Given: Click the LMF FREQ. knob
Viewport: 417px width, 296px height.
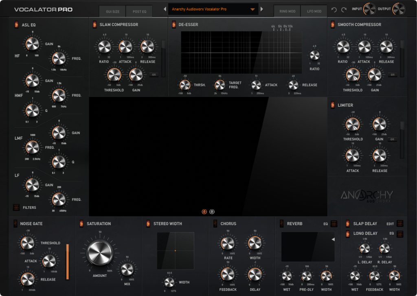Looking at the screenshot, I should [33, 147].
